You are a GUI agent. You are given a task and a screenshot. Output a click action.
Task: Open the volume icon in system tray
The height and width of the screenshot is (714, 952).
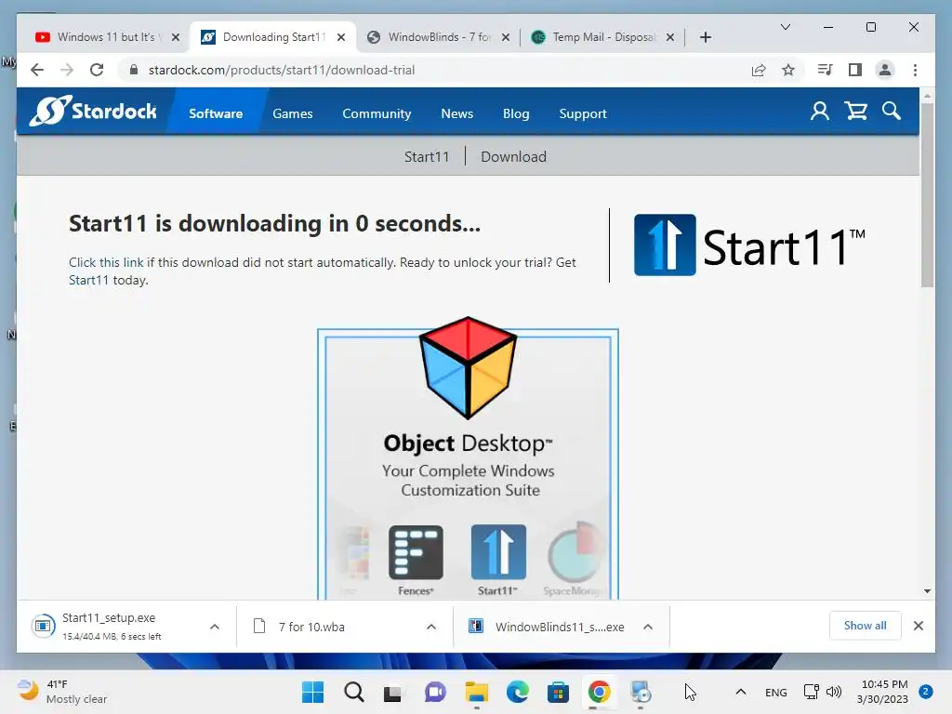tap(834, 692)
